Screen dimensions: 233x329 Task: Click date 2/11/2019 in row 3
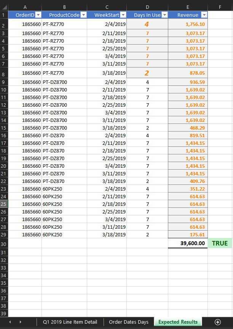click(x=107, y=33)
